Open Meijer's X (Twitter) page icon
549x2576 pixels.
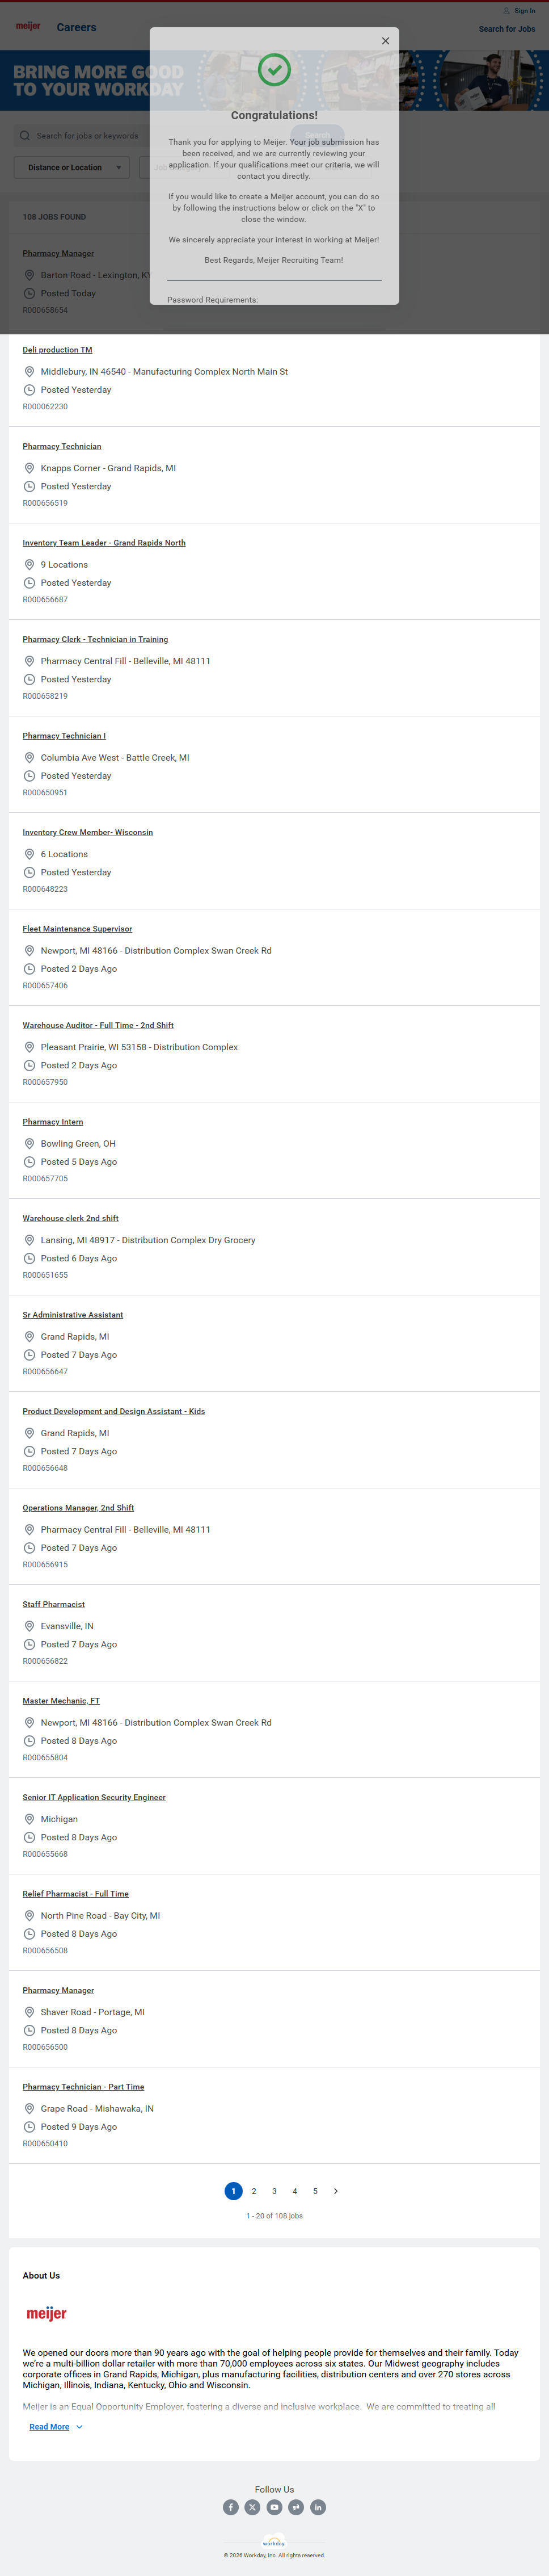pos(253,2507)
